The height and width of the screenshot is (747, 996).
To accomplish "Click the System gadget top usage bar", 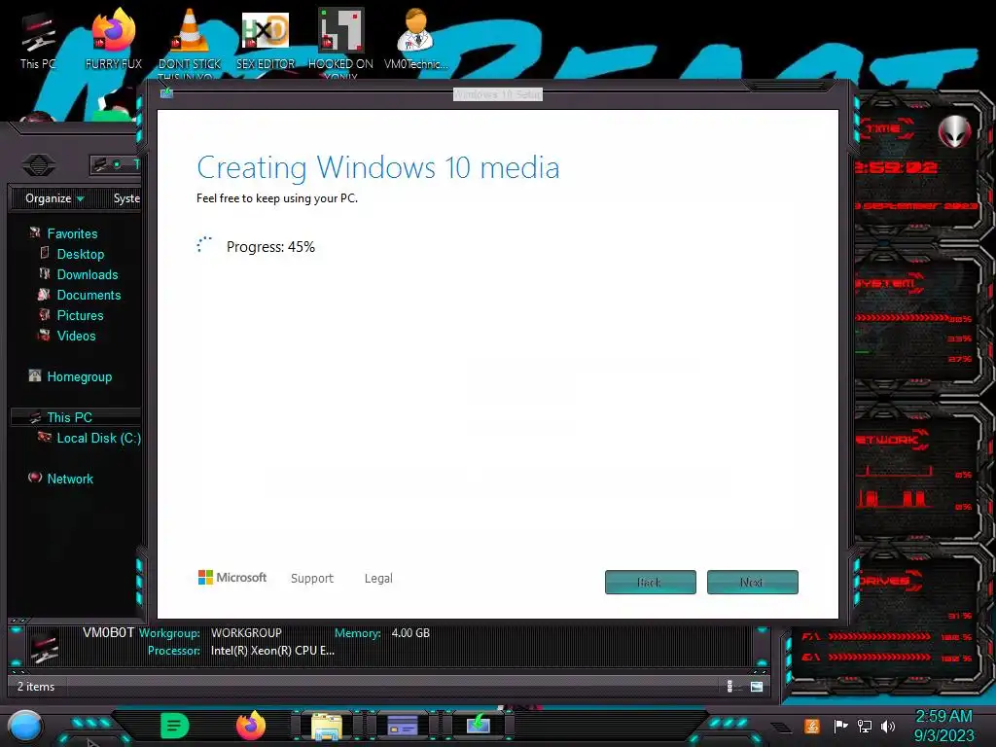I will coord(902,318).
